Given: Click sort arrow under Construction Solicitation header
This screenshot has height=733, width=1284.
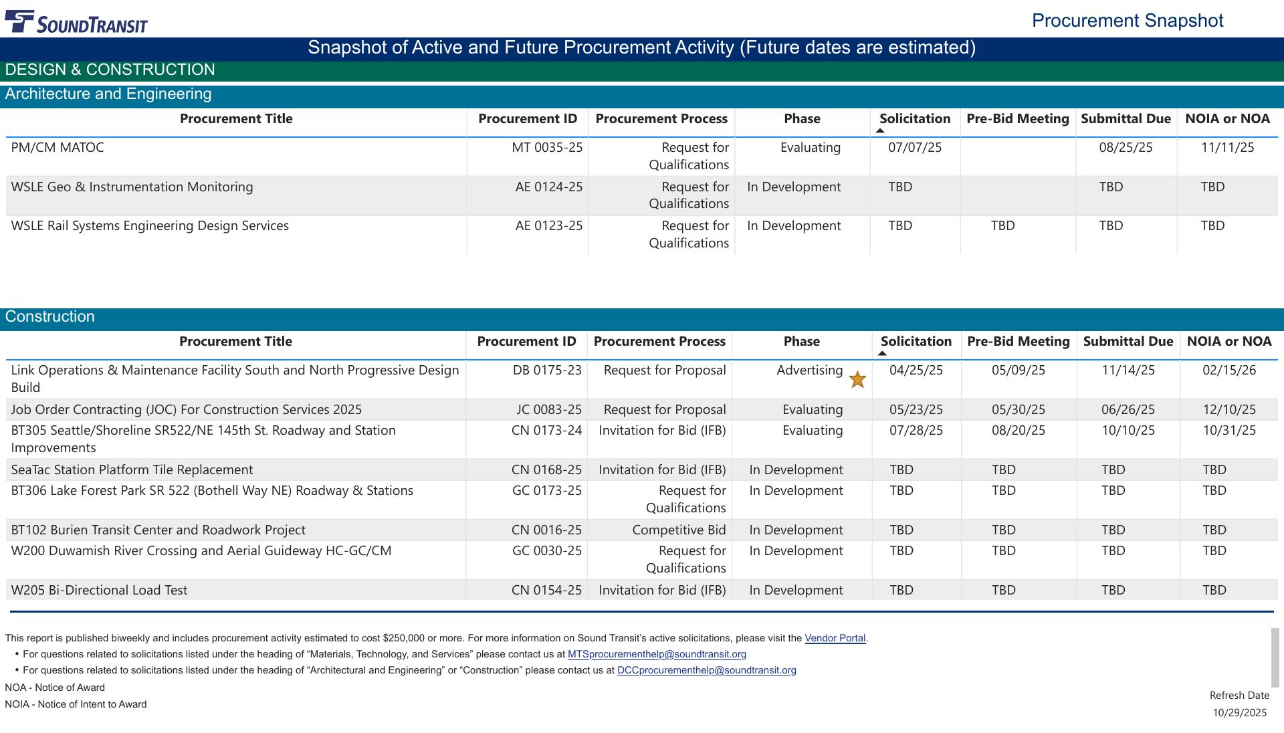Looking at the screenshot, I should click(x=882, y=354).
